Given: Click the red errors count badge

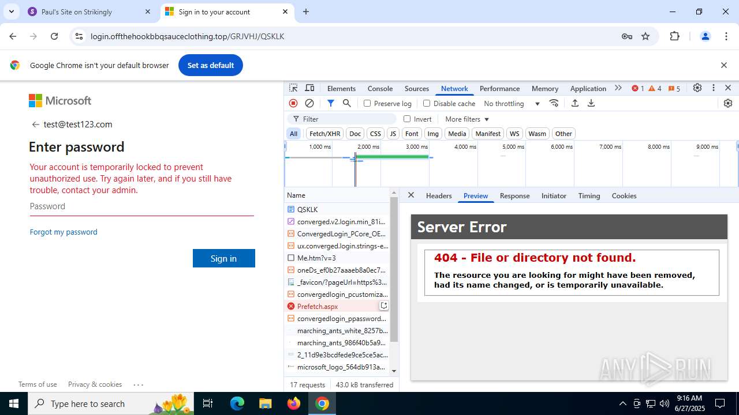Looking at the screenshot, I should point(638,88).
